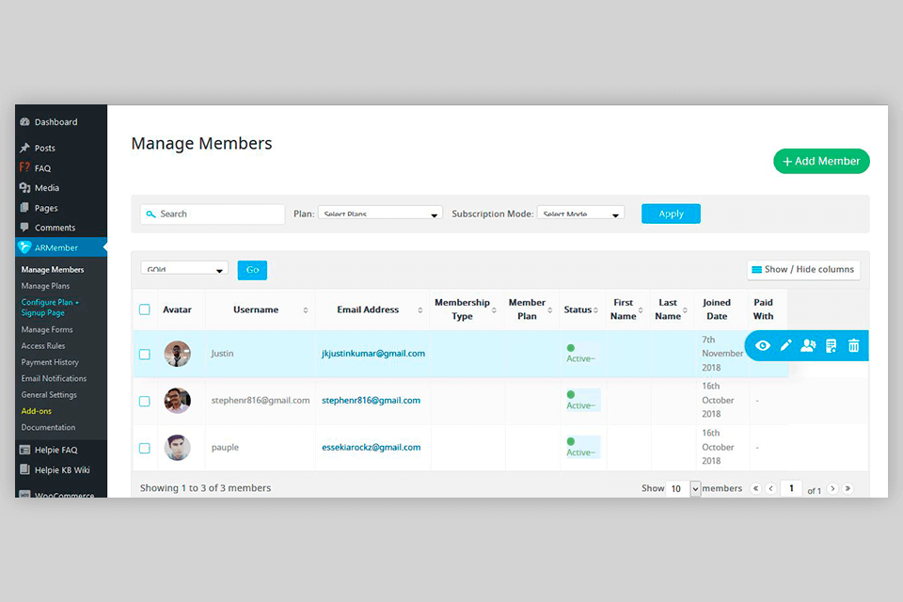This screenshot has width=903, height=602.
Task: Click the Add Member button
Action: pyautogui.click(x=821, y=162)
